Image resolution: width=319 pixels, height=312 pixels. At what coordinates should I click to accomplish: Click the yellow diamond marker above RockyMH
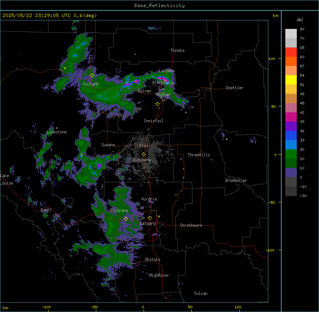point(93,76)
